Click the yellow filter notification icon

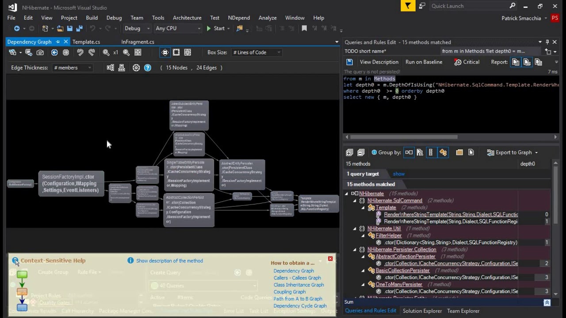coord(408,6)
